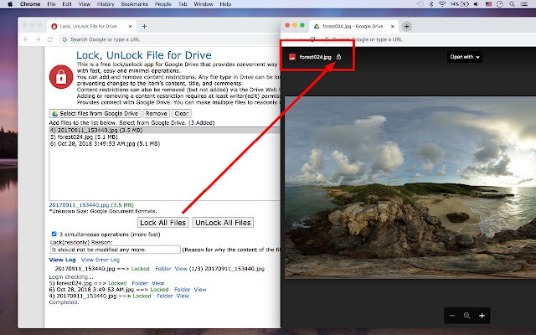Click the magnifier reset zoom icon
Image resolution: width=536 pixels, height=335 pixels.
[x=467, y=316]
